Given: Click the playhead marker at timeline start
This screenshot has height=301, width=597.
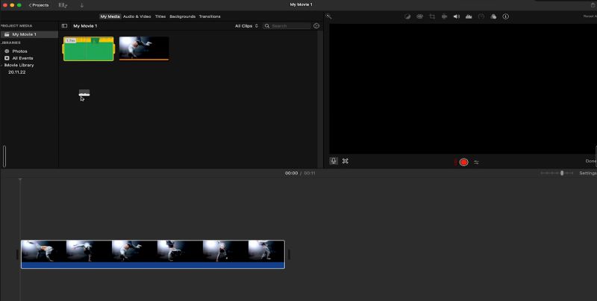Looking at the screenshot, I should coord(20,180).
